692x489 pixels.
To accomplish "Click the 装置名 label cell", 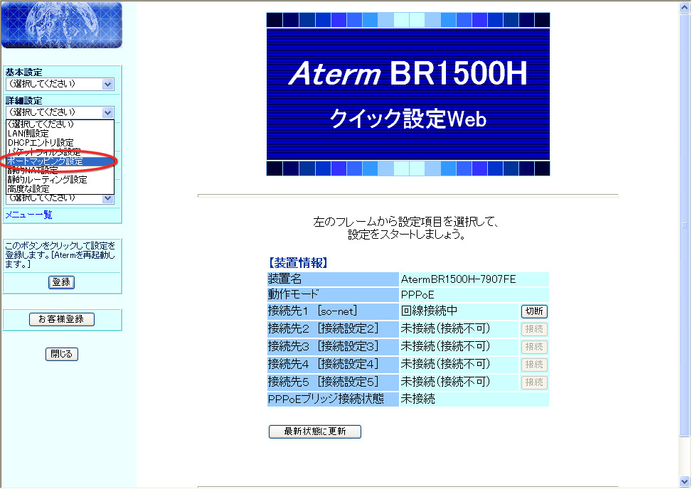I will click(x=334, y=279).
